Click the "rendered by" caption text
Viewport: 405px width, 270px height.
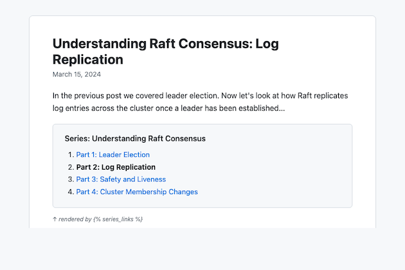[x=75, y=219]
